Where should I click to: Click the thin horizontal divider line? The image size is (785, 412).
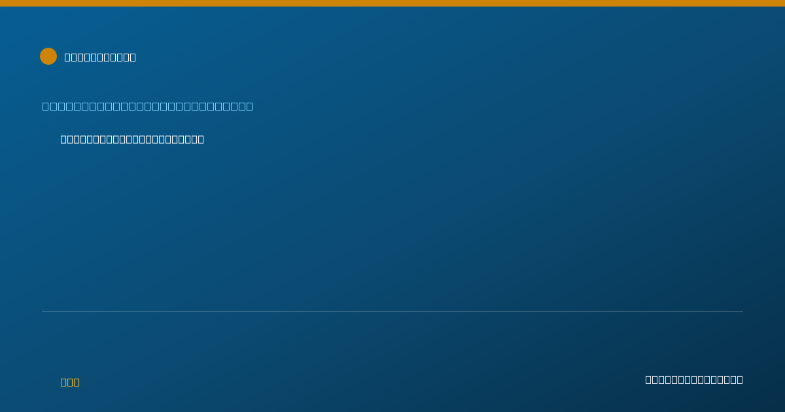point(392,311)
